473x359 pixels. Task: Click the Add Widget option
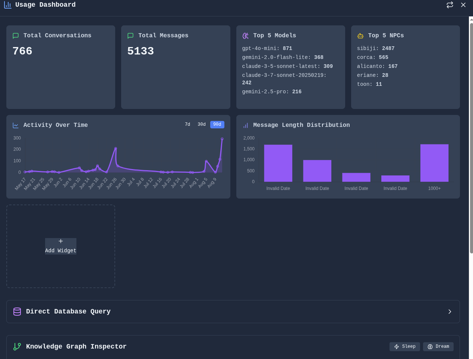[x=61, y=246]
